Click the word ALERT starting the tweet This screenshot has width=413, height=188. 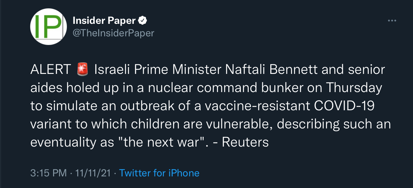50,70
